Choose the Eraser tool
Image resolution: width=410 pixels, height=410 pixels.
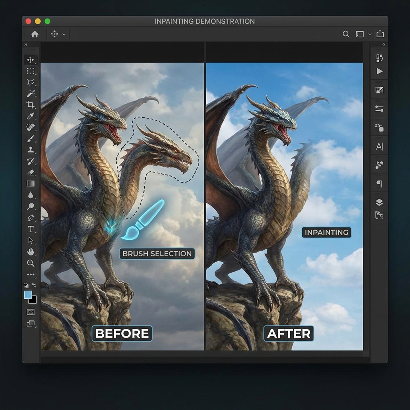pyautogui.click(x=30, y=173)
